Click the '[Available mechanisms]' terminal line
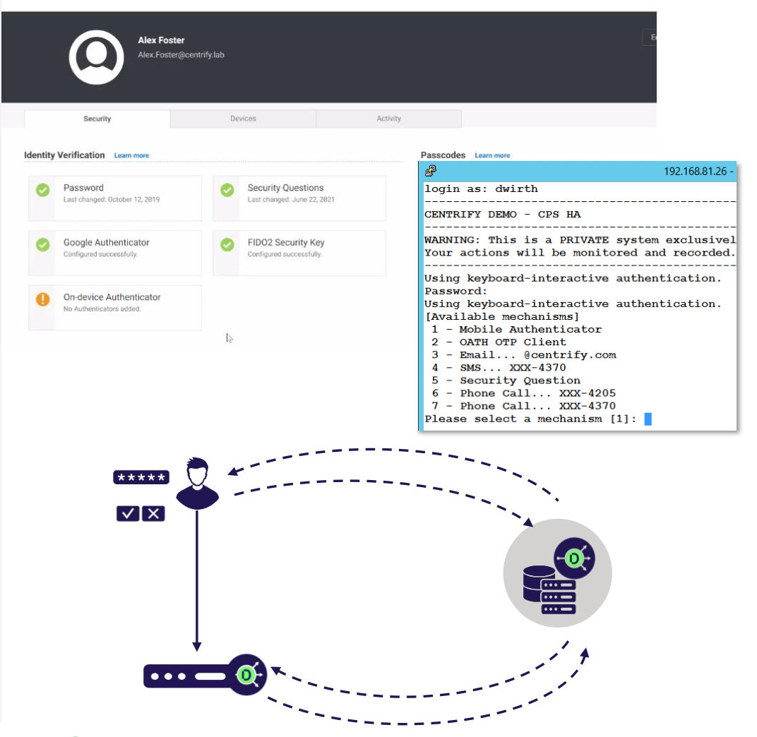Screen dimensions: 757x737 tap(501, 317)
